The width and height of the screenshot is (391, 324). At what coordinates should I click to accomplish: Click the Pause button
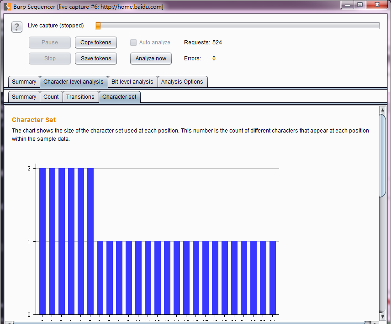click(x=50, y=42)
